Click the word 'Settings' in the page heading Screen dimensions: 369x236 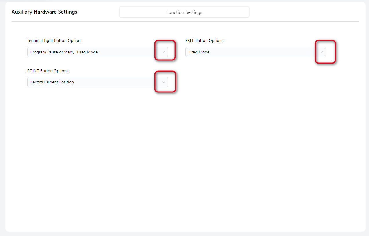68,12
